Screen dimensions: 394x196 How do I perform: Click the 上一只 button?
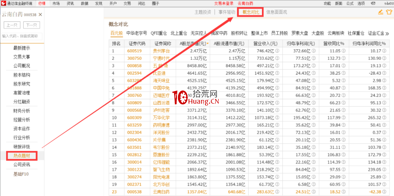point(12,25)
